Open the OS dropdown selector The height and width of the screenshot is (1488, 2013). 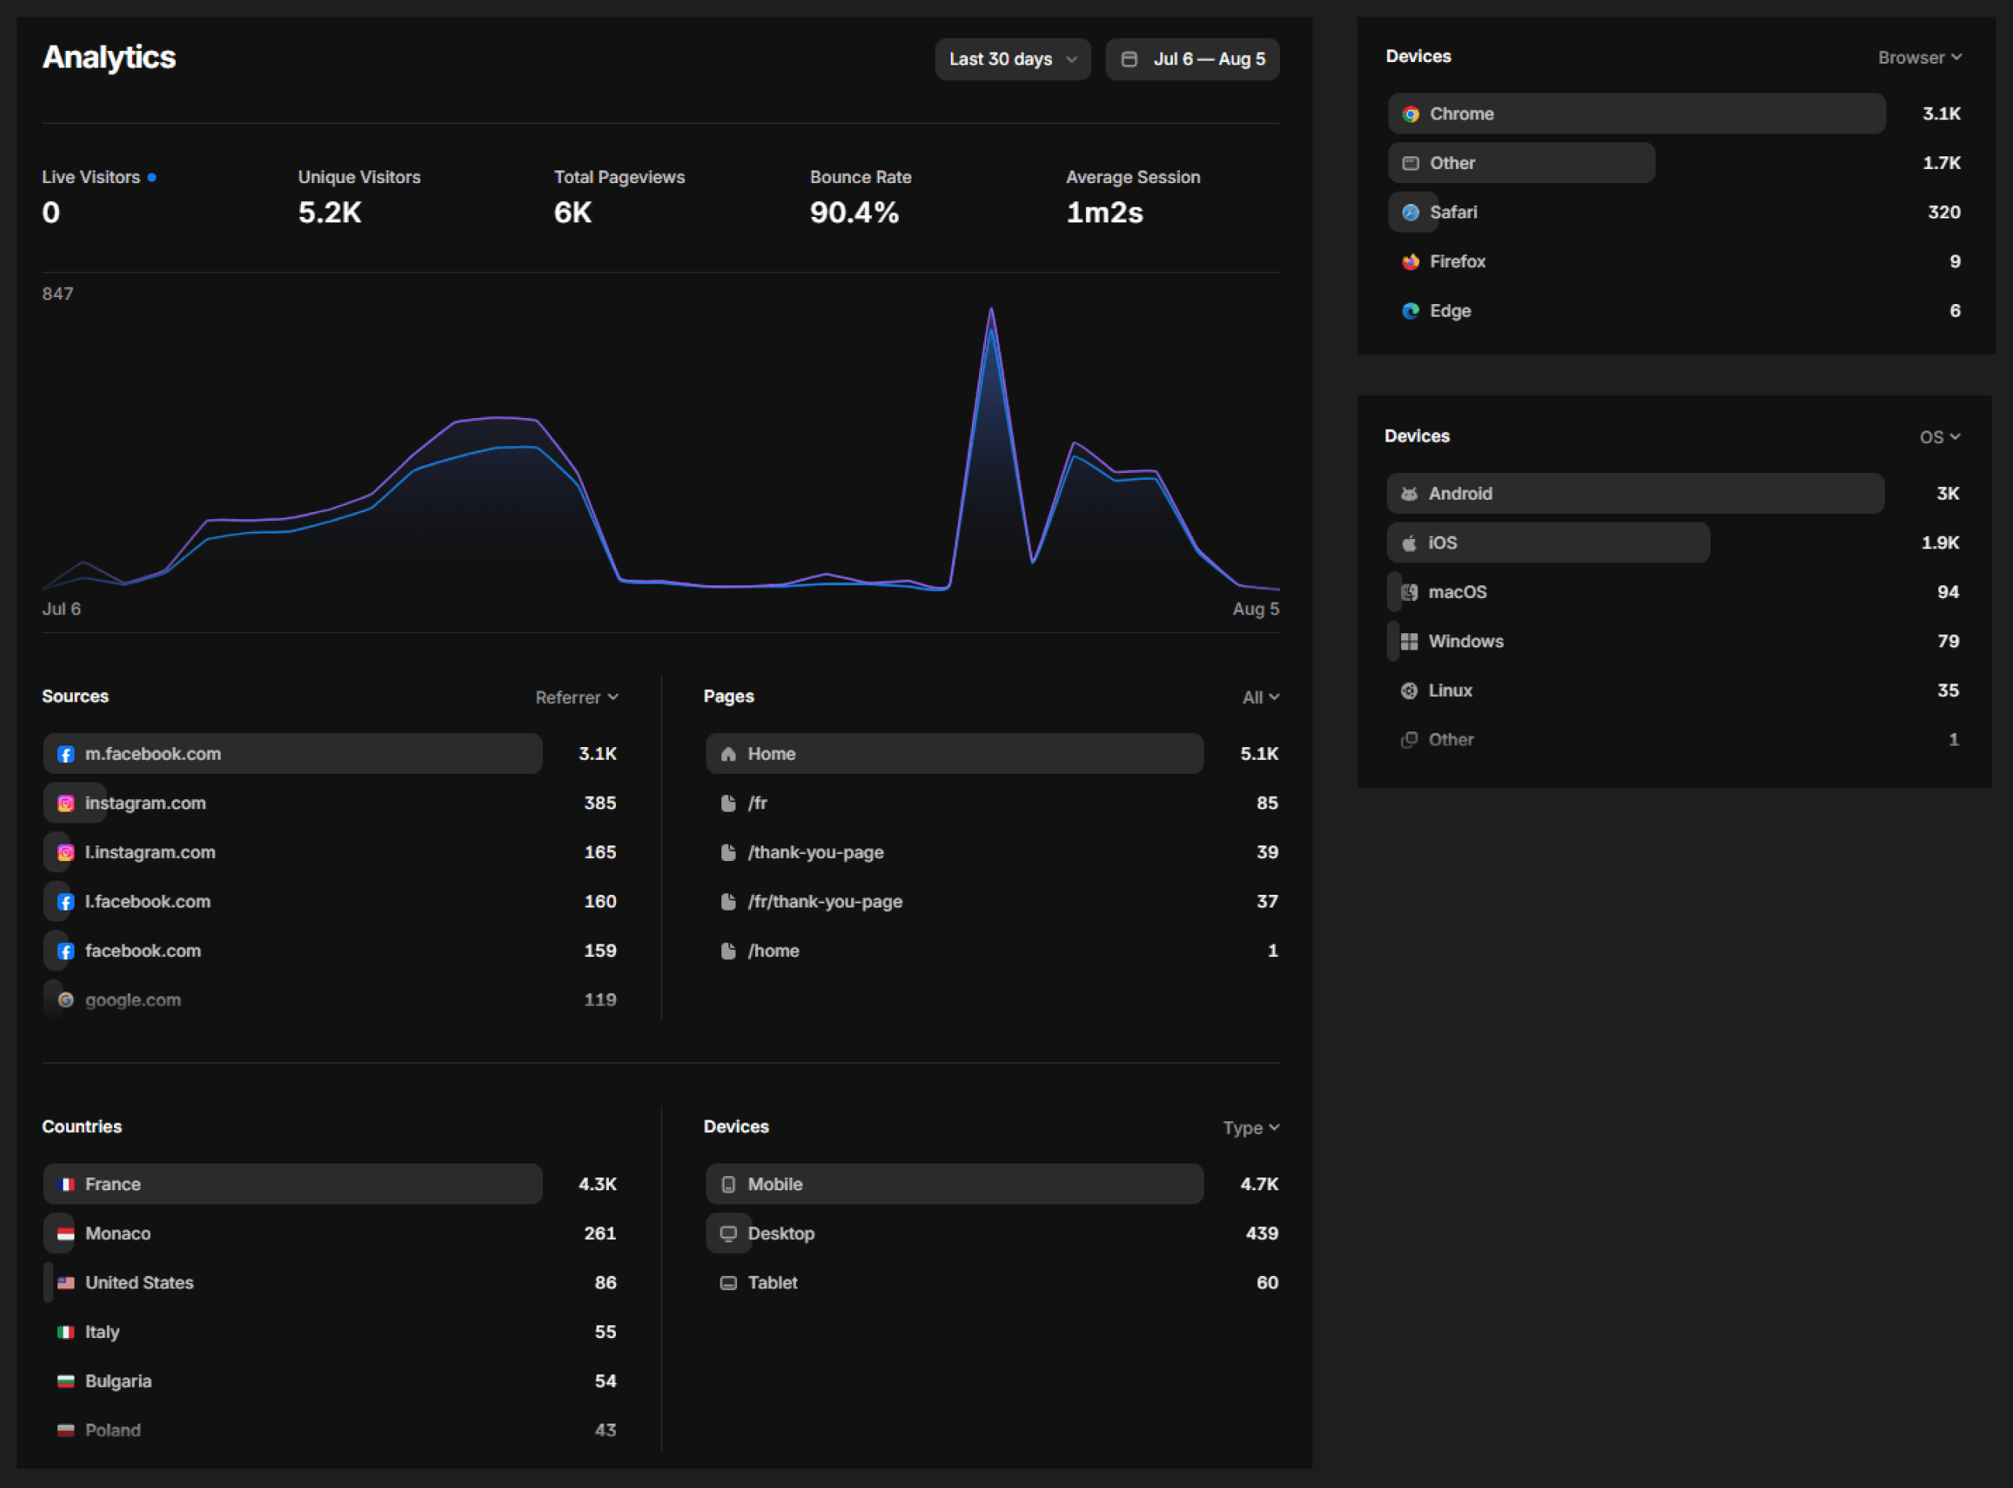coord(1939,437)
